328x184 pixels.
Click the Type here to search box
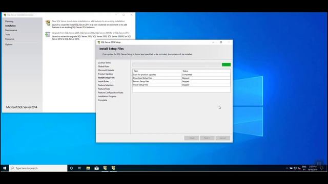pos(38,168)
